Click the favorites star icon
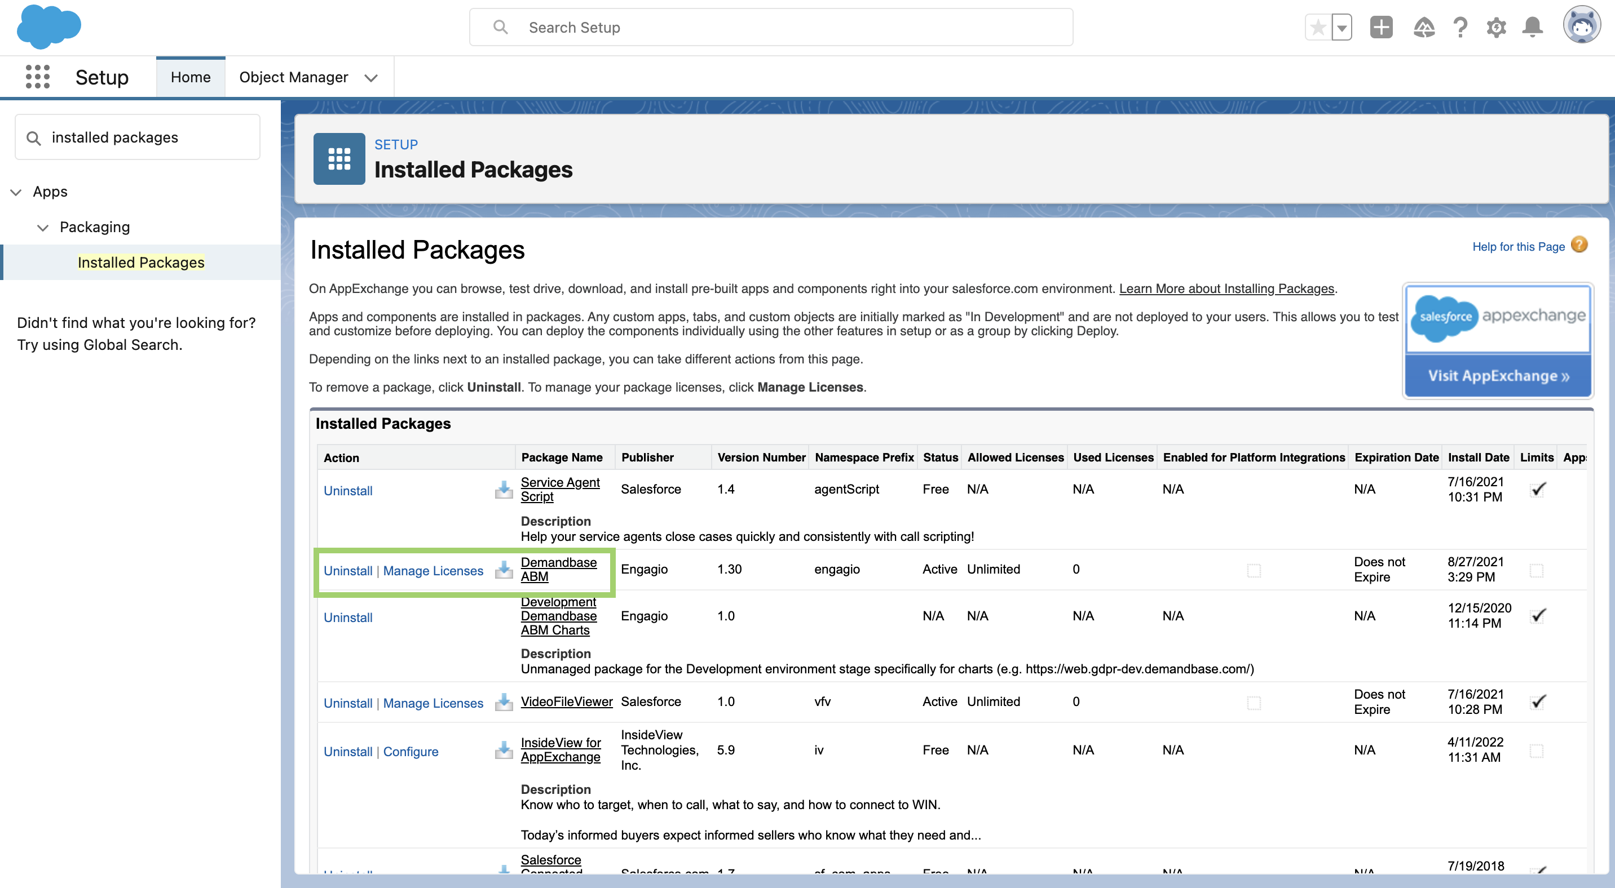1615x888 pixels. 1318,28
